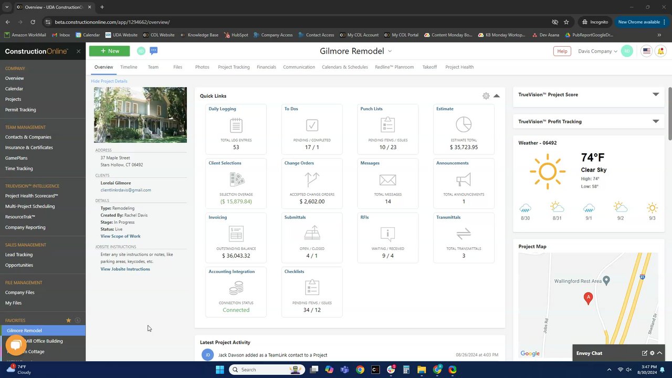Click the clientlinkrdavis@gmail.com email link

point(126,190)
